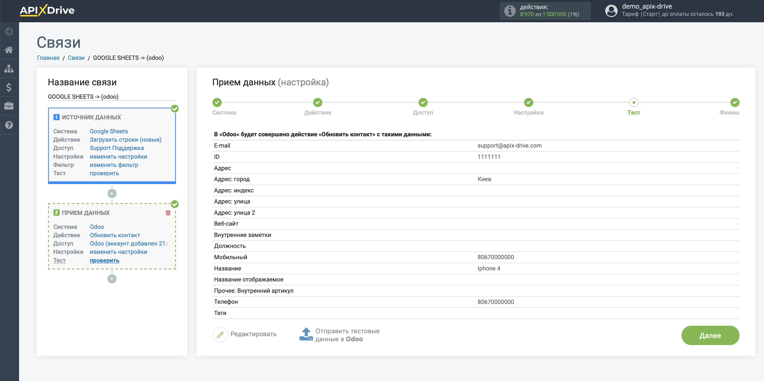764x381 pixels.
Task: Click Прочее: Внутренний артикул row
Action: point(476,291)
